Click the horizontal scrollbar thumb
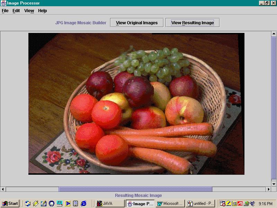 (135, 189)
